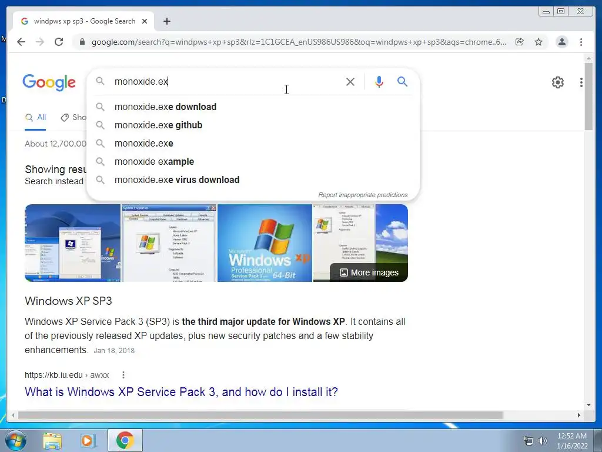
Task: Click the padlock site info icon
Action: pyautogui.click(x=82, y=42)
